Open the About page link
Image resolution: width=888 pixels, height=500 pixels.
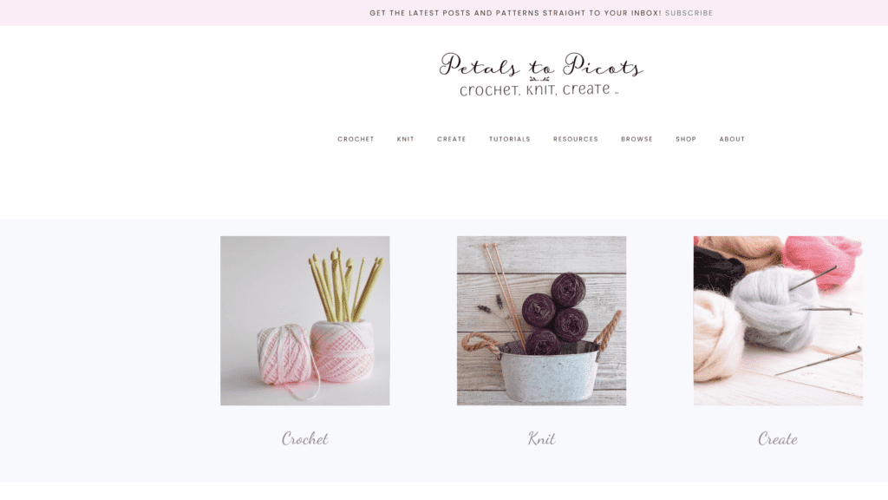point(732,139)
